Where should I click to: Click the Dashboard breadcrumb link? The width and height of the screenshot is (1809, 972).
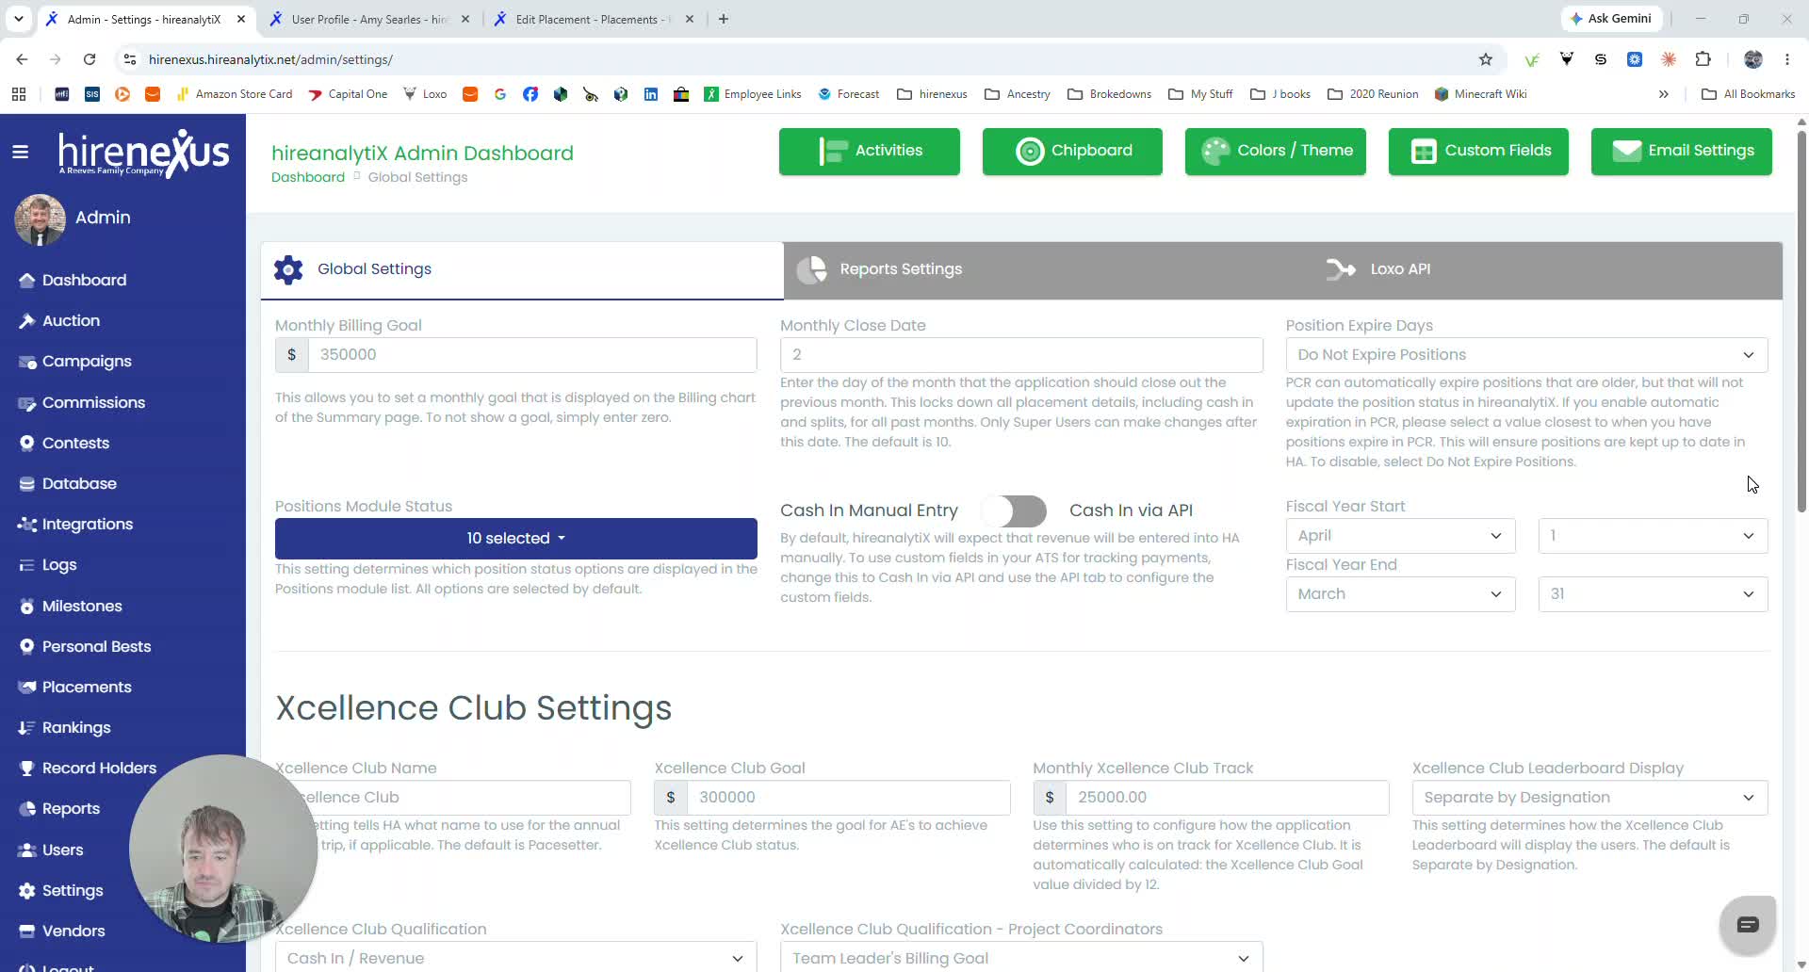pyautogui.click(x=308, y=177)
